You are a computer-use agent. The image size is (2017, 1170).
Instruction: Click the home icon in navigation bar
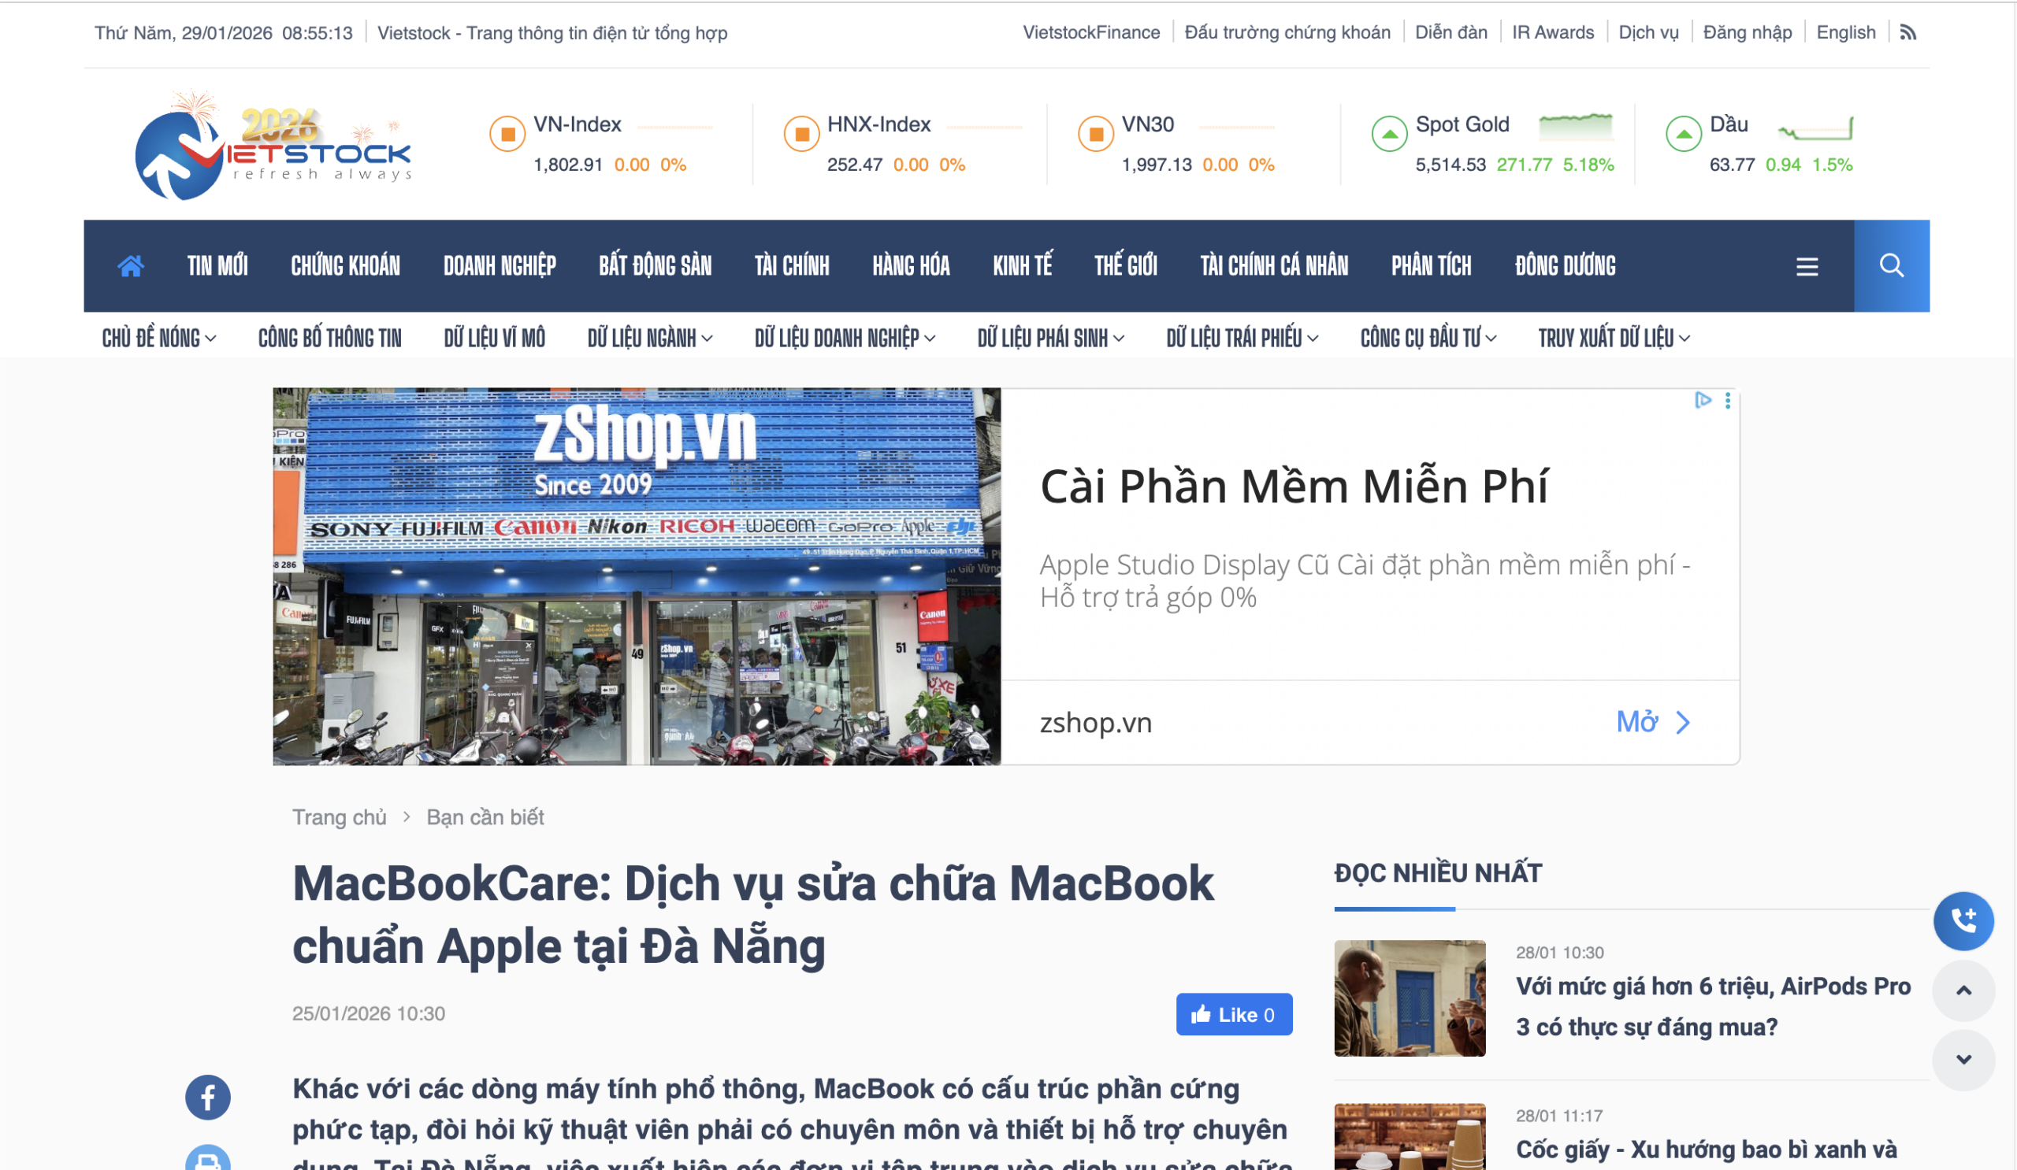pyautogui.click(x=131, y=265)
